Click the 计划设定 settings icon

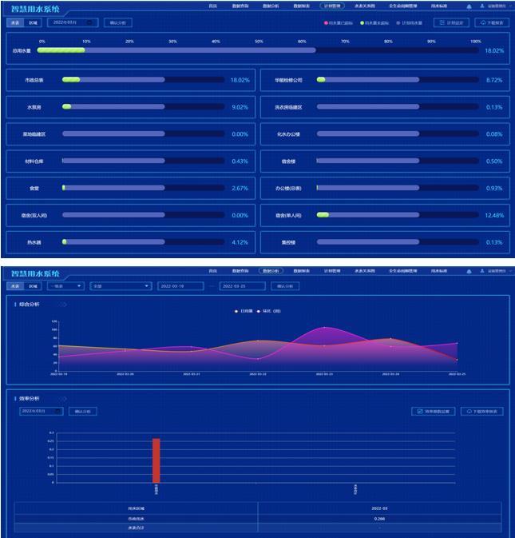pyautogui.click(x=442, y=23)
